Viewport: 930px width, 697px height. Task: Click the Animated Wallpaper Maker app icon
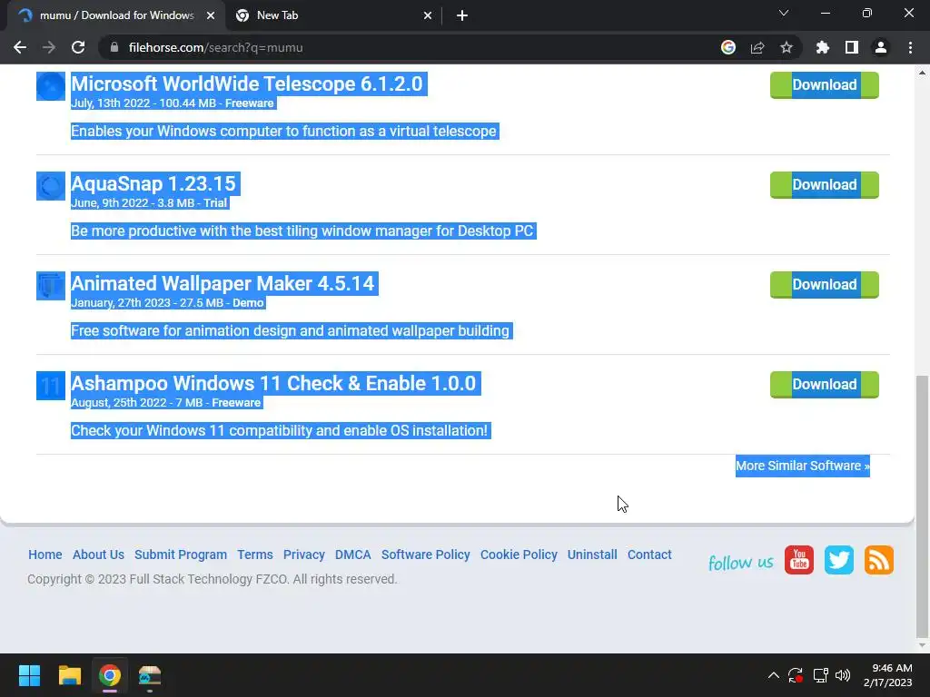coord(51,286)
